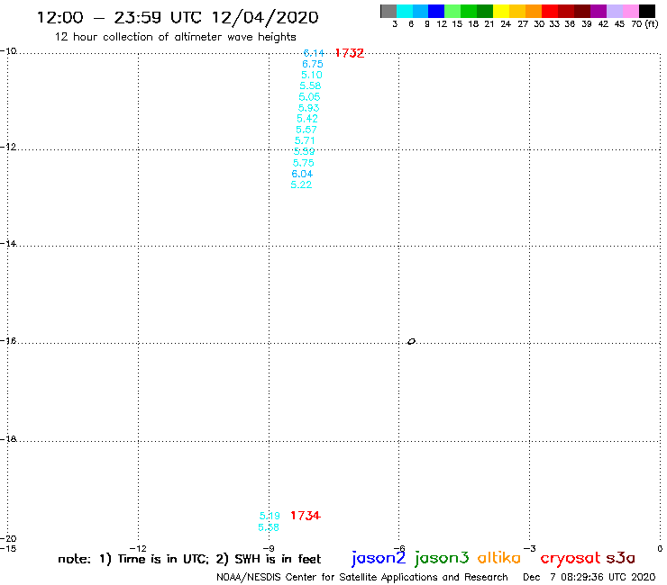Screen dimensions: 667x585
Task: Click the red 1732 pass time label
Action: [x=349, y=53]
